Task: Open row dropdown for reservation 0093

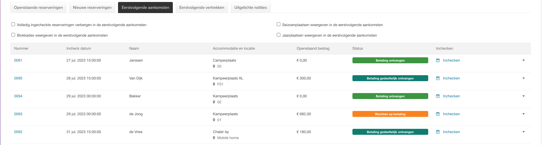Action: (x=524, y=114)
